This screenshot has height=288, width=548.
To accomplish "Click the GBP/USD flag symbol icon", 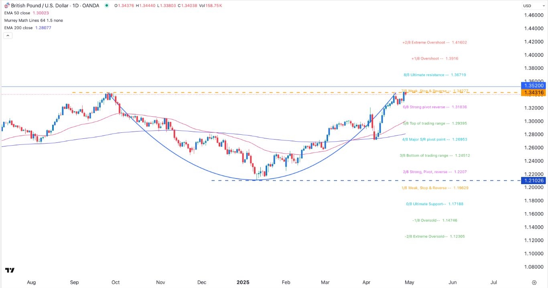I will click(7, 6).
